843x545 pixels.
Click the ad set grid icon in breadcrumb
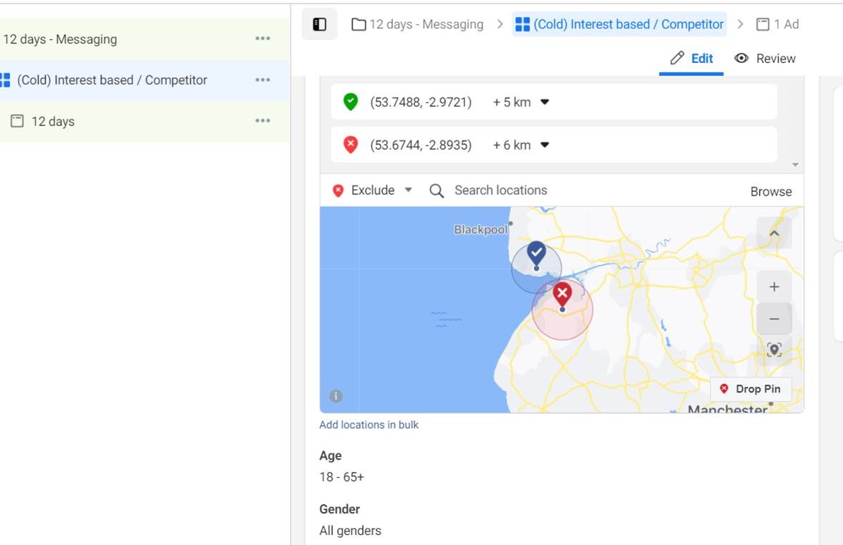pyautogui.click(x=522, y=24)
